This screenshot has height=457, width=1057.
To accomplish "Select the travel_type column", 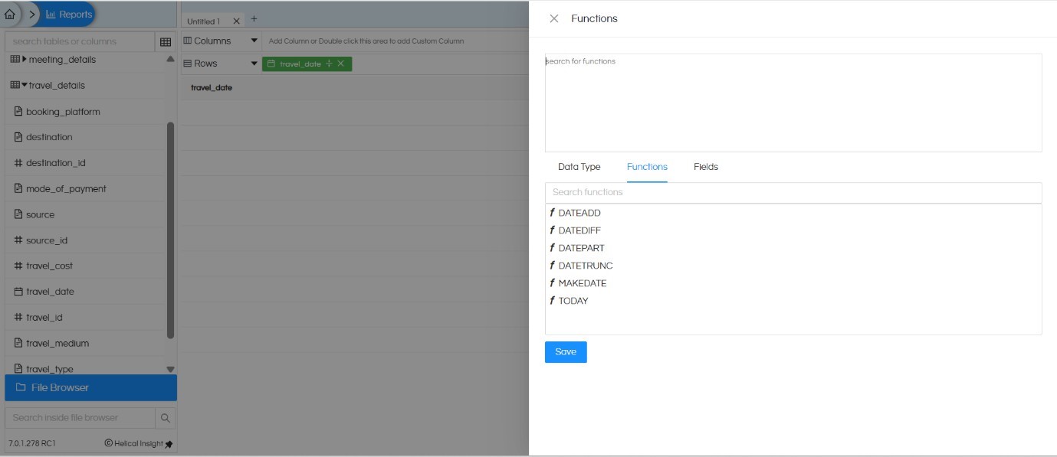I will tap(49, 369).
